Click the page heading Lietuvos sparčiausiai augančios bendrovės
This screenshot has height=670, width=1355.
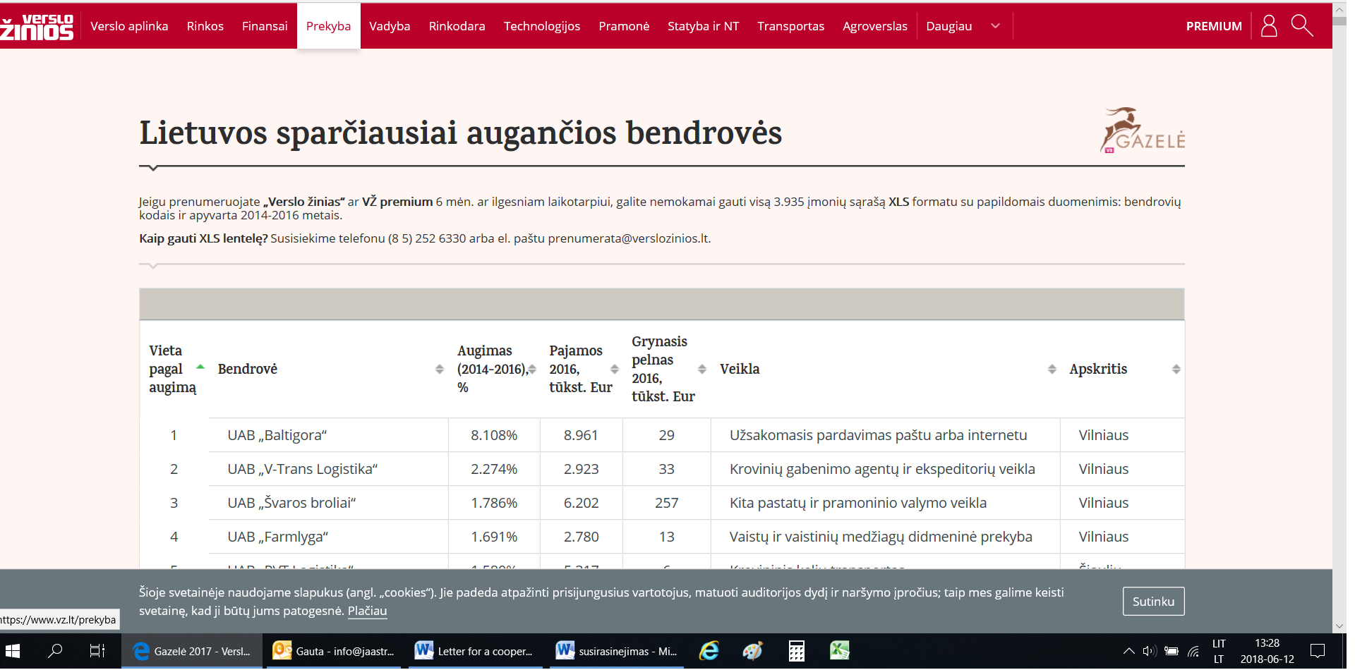tap(461, 133)
